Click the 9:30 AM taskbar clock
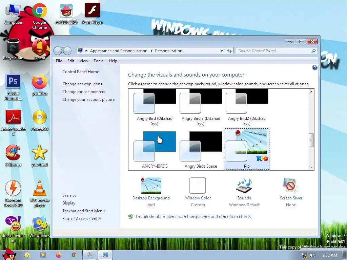This screenshot has width=347, height=260. point(329,255)
